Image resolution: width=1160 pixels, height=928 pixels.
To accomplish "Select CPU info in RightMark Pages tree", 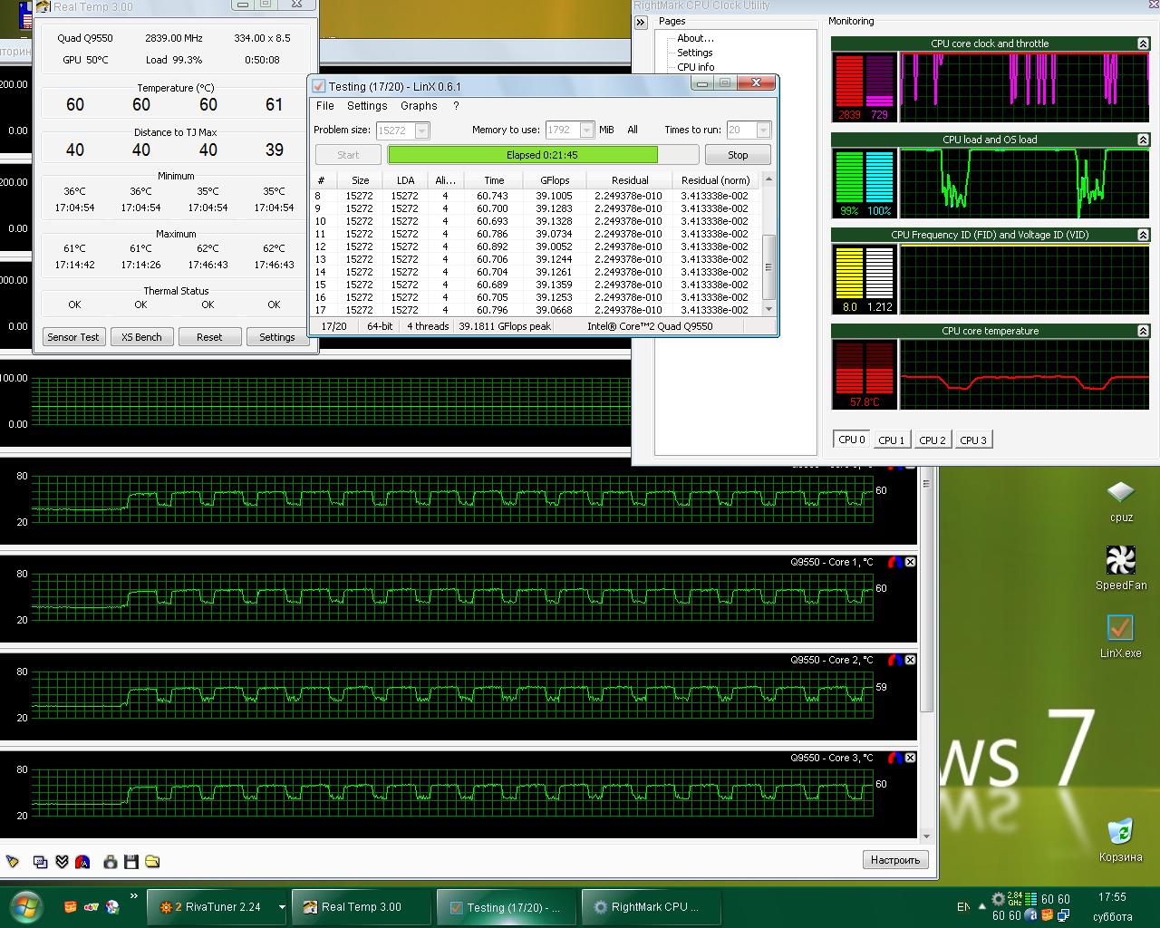I will 695,67.
